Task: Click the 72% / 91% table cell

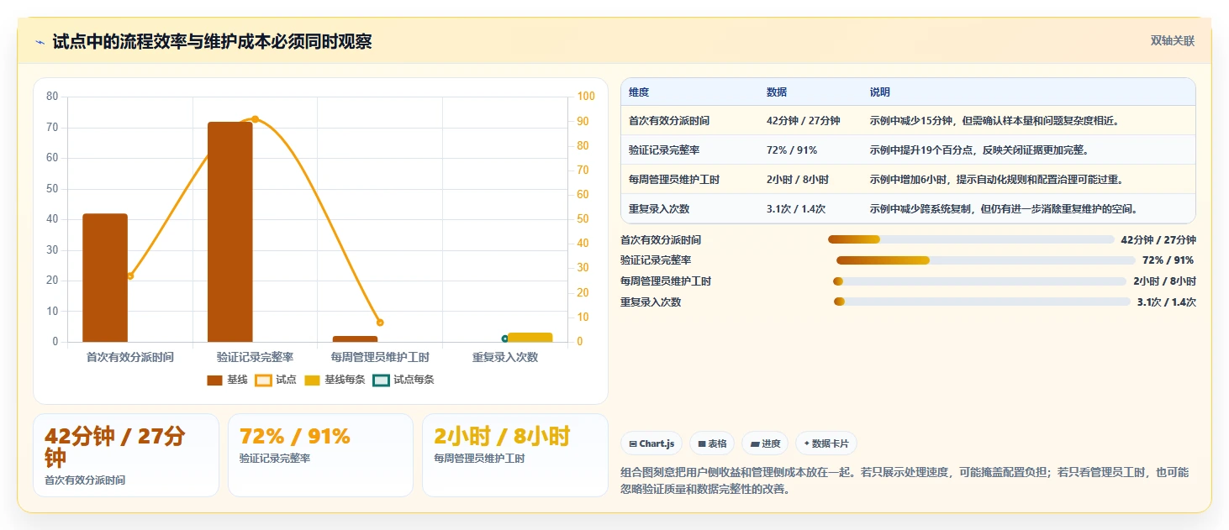Action: 792,150
